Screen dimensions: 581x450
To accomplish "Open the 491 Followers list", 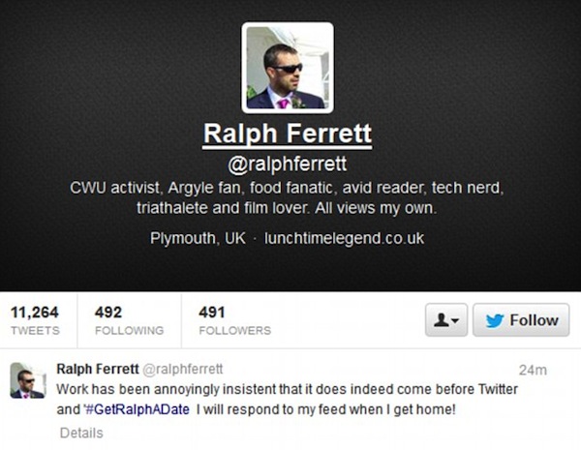I will [235, 320].
